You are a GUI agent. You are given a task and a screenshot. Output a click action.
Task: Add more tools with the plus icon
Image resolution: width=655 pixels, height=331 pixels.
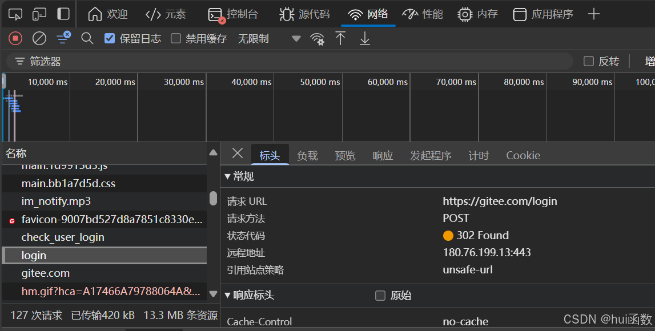point(593,14)
